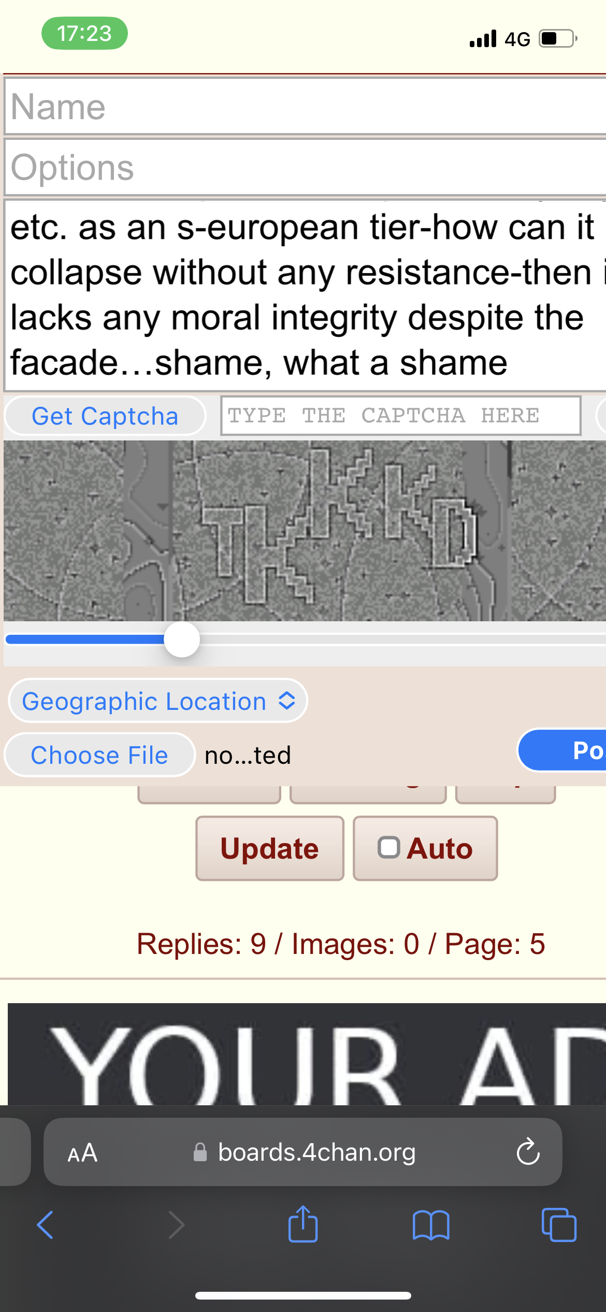Tap the Safari back arrow
This screenshot has width=606, height=1312.
pyautogui.click(x=45, y=1225)
